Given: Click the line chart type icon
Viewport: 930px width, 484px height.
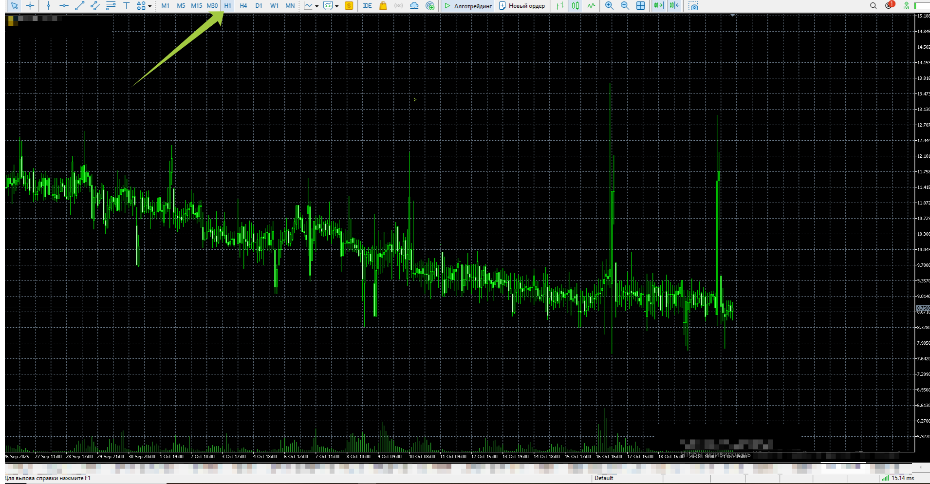Looking at the screenshot, I should click(x=308, y=6).
